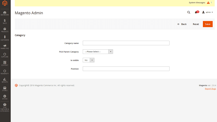This screenshot has height=122, width=217.
Task: Click the search magnifier icon
Action: pyautogui.click(x=189, y=12)
